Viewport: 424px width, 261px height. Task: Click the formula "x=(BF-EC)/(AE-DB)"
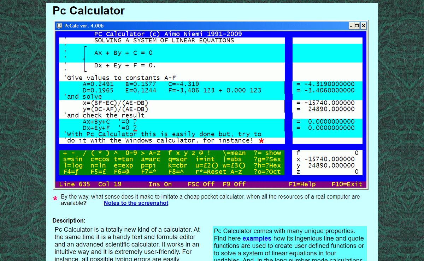[x=116, y=103]
